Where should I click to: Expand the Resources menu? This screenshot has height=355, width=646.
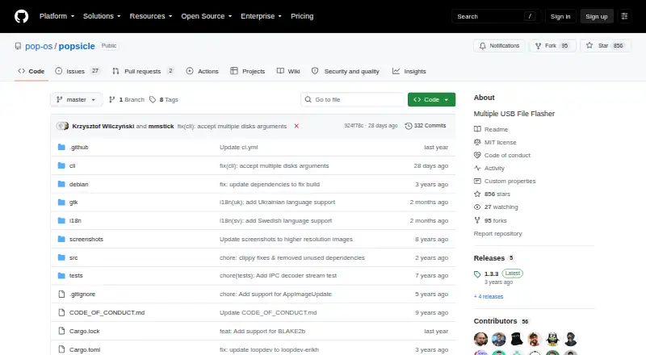pos(151,16)
